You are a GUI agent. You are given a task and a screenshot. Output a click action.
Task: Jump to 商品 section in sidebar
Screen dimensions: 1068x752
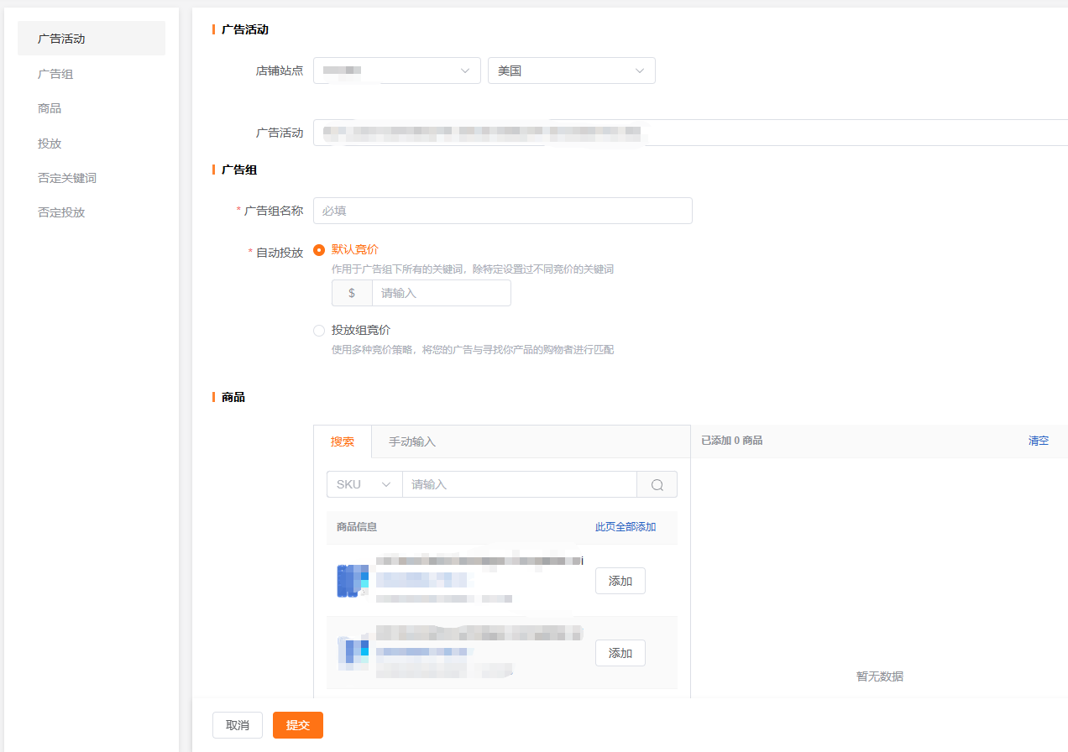[x=50, y=108]
